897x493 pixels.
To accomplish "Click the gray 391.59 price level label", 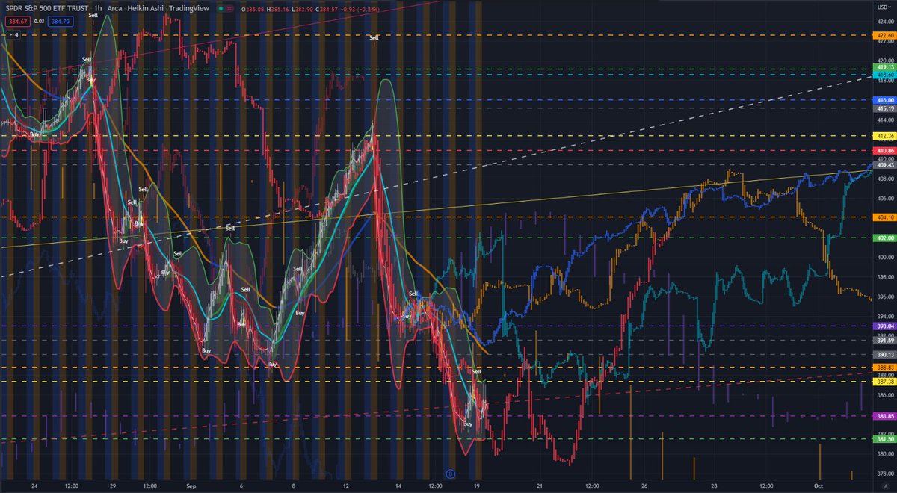I will pos(884,340).
